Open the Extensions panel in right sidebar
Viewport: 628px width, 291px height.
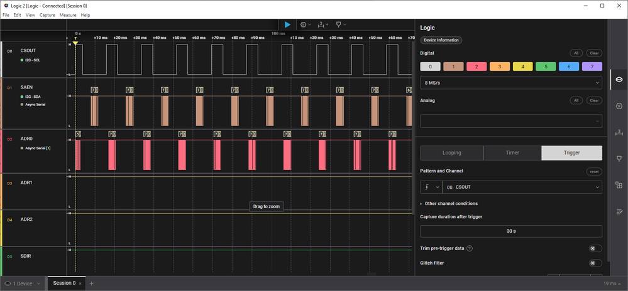pos(619,185)
